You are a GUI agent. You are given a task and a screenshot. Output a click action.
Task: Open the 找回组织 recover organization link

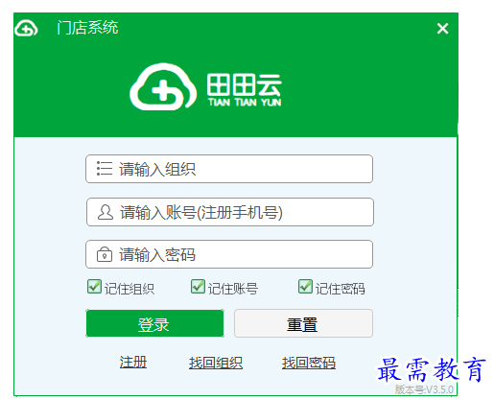coord(216,363)
